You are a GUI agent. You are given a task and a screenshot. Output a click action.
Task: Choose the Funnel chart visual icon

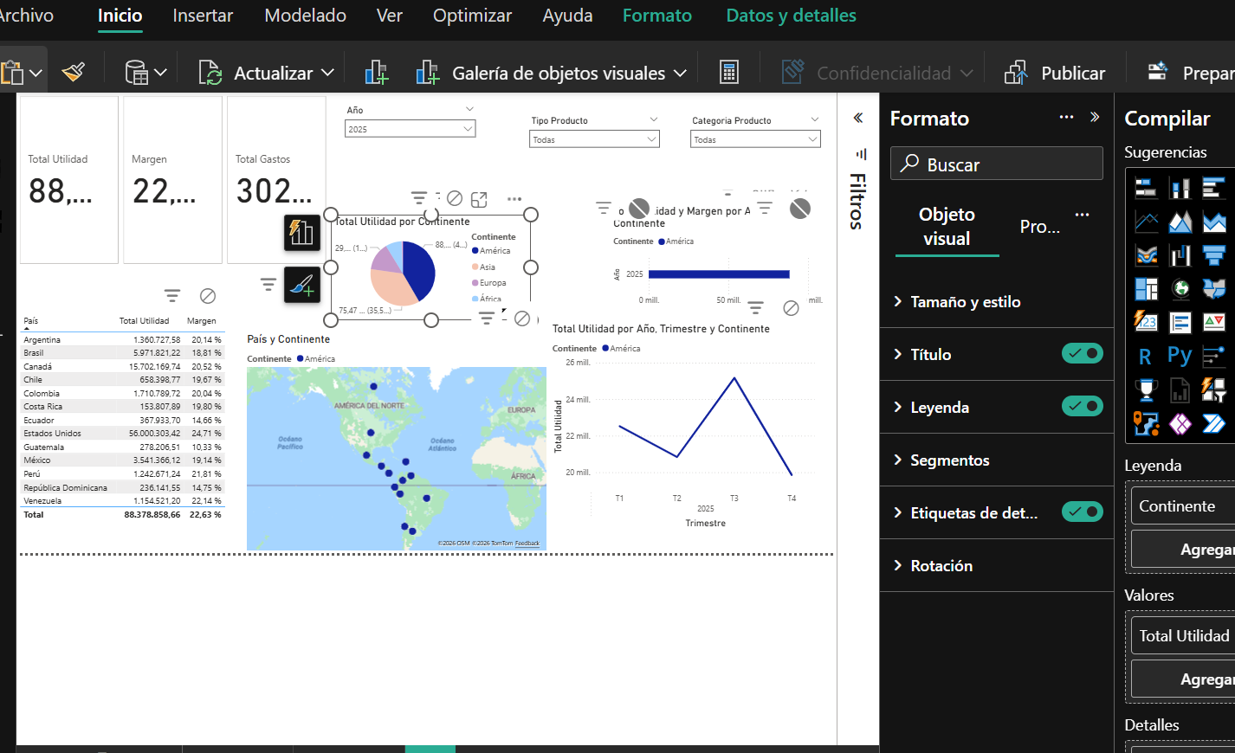(1214, 254)
